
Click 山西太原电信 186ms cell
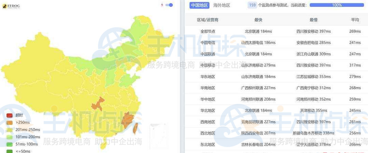tap(258, 42)
